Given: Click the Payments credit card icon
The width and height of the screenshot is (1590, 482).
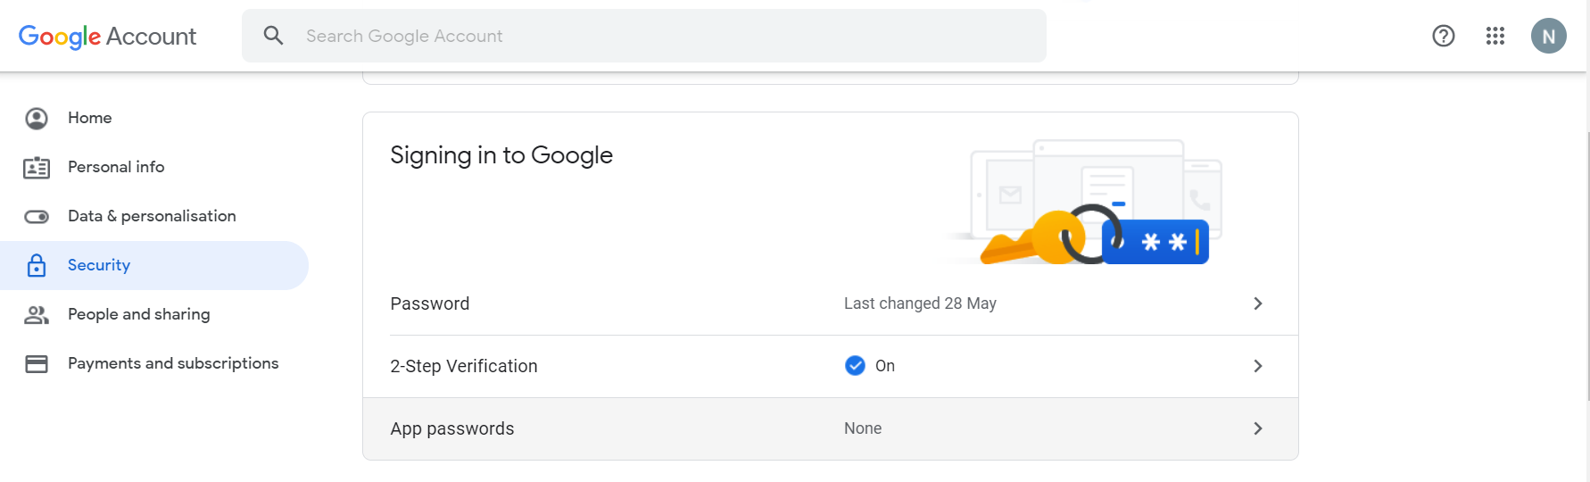Looking at the screenshot, I should pos(37,363).
